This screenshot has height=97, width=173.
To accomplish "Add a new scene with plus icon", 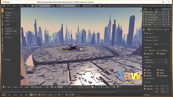I will pyautogui.click(x=76, y=6).
